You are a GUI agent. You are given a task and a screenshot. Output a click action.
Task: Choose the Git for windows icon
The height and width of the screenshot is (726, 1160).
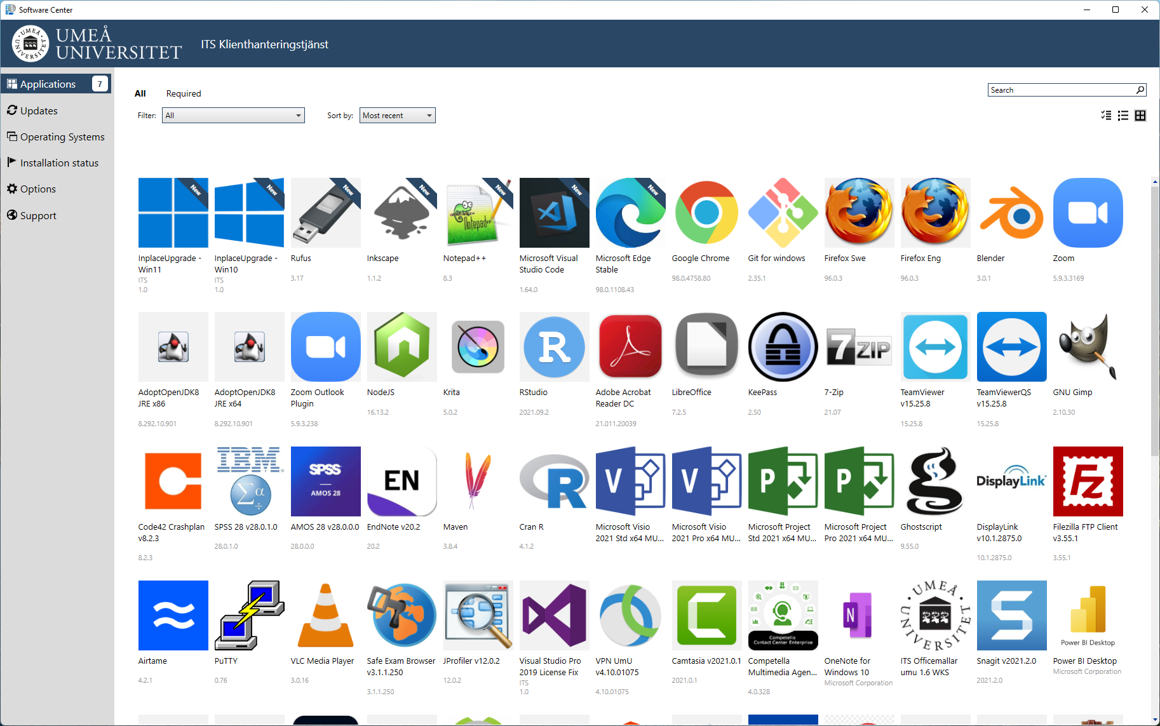[783, 213]
